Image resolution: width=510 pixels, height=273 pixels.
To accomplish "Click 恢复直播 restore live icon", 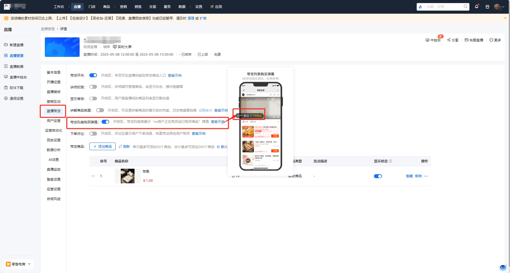I will pyautogui.click(x=466, y=40).
